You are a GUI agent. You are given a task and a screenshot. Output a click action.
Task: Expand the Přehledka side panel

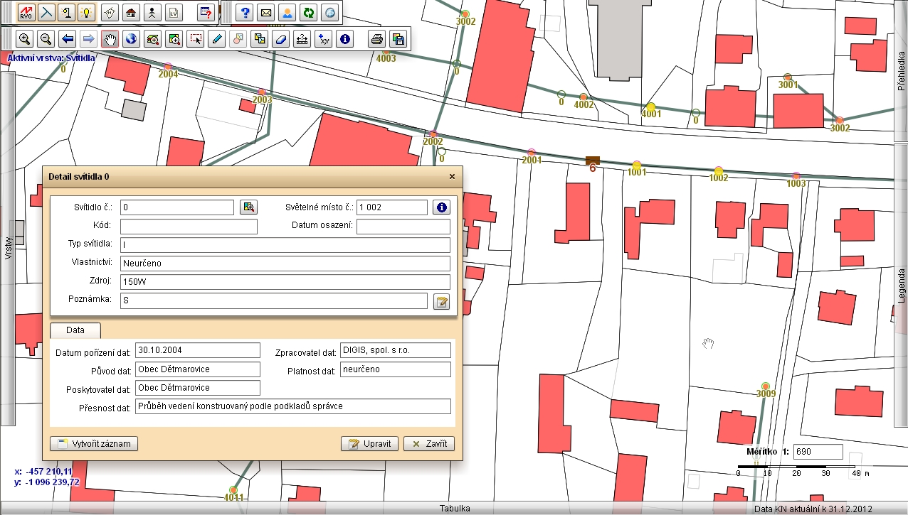pos(901,72)
